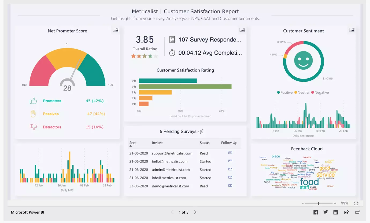Share the report on Facebook

pos(316,212)
